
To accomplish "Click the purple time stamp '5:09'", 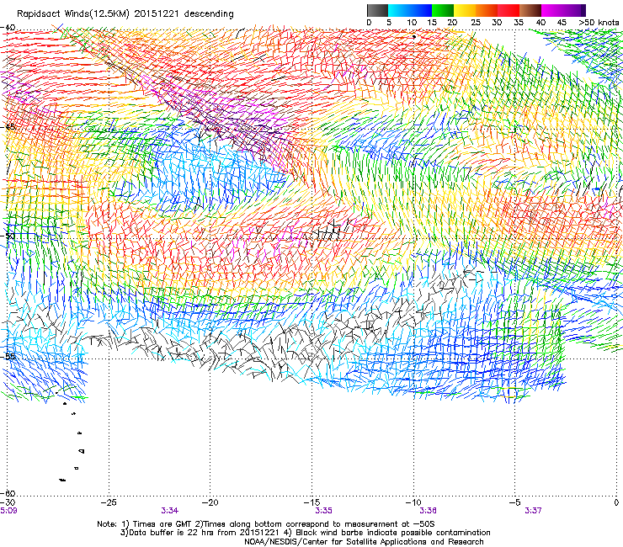I will tap(8, 511).
